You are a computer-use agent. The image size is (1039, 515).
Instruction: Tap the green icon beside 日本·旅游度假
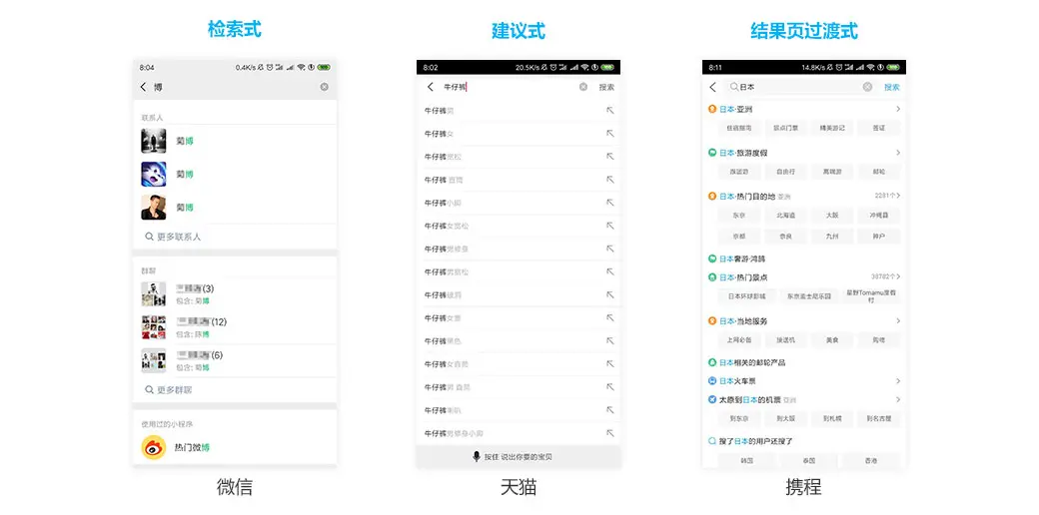[x=712, y=153]
